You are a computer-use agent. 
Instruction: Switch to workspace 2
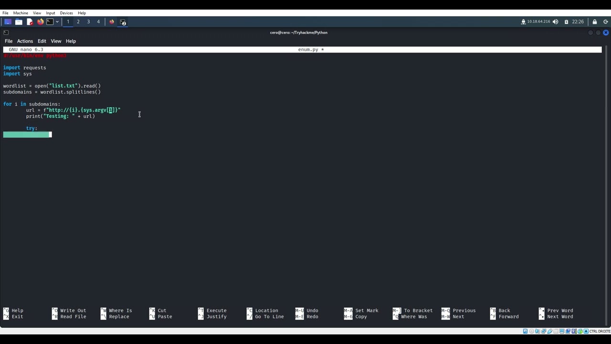(x=78, y=22)
